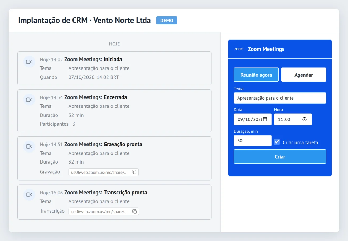
Task: Copy the Gravação link with copy icon
Action: (x=134, y=172)
